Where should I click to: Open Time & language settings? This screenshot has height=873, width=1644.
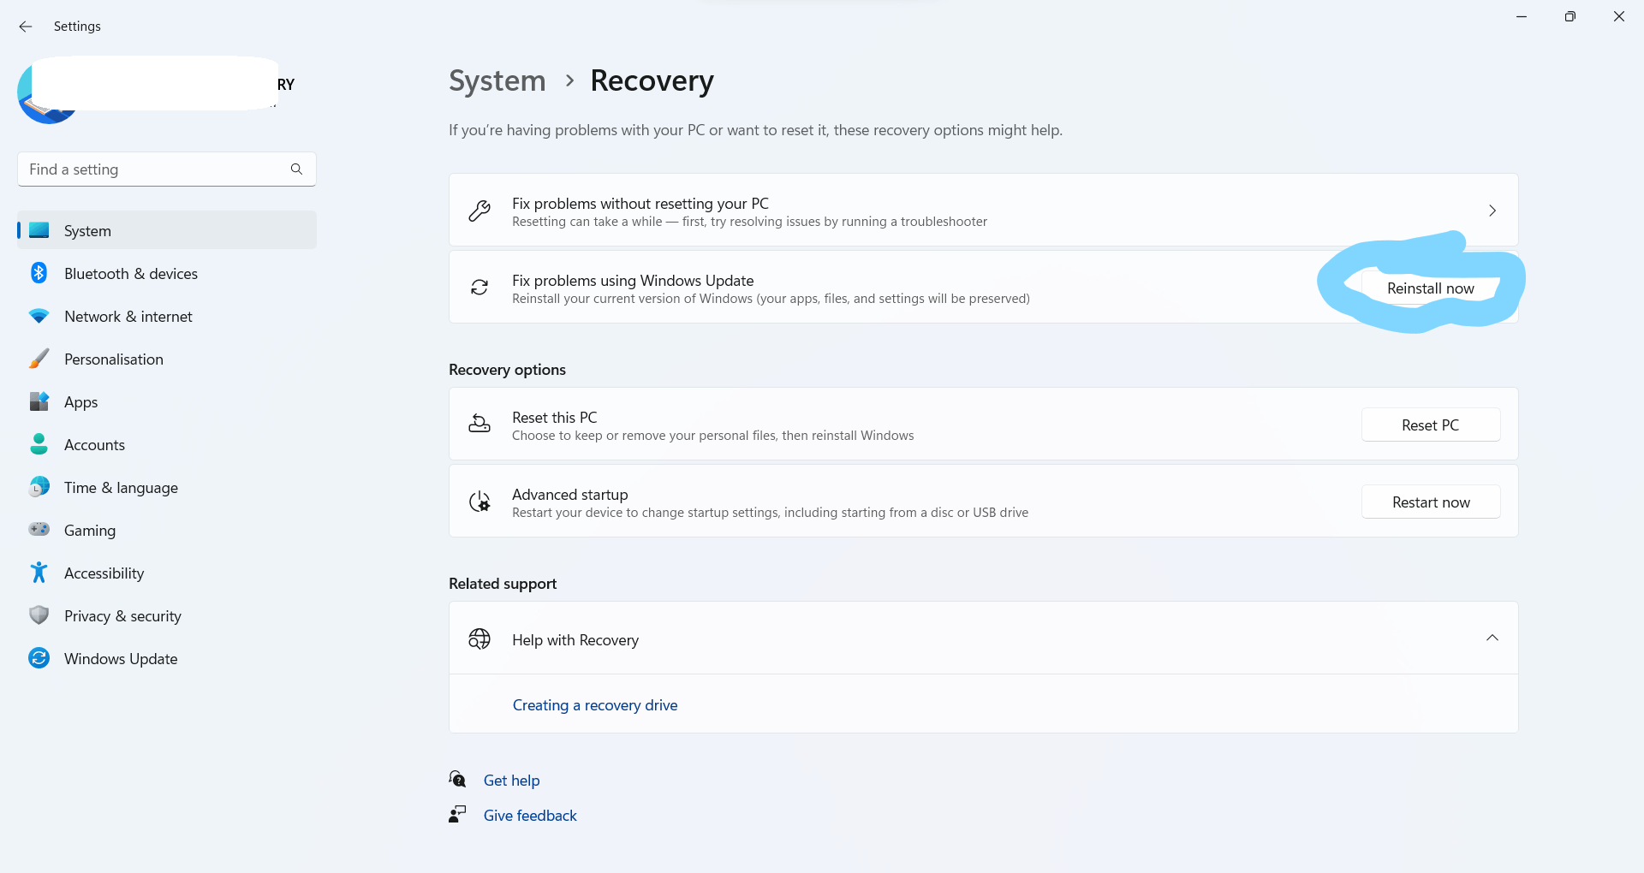167,487
